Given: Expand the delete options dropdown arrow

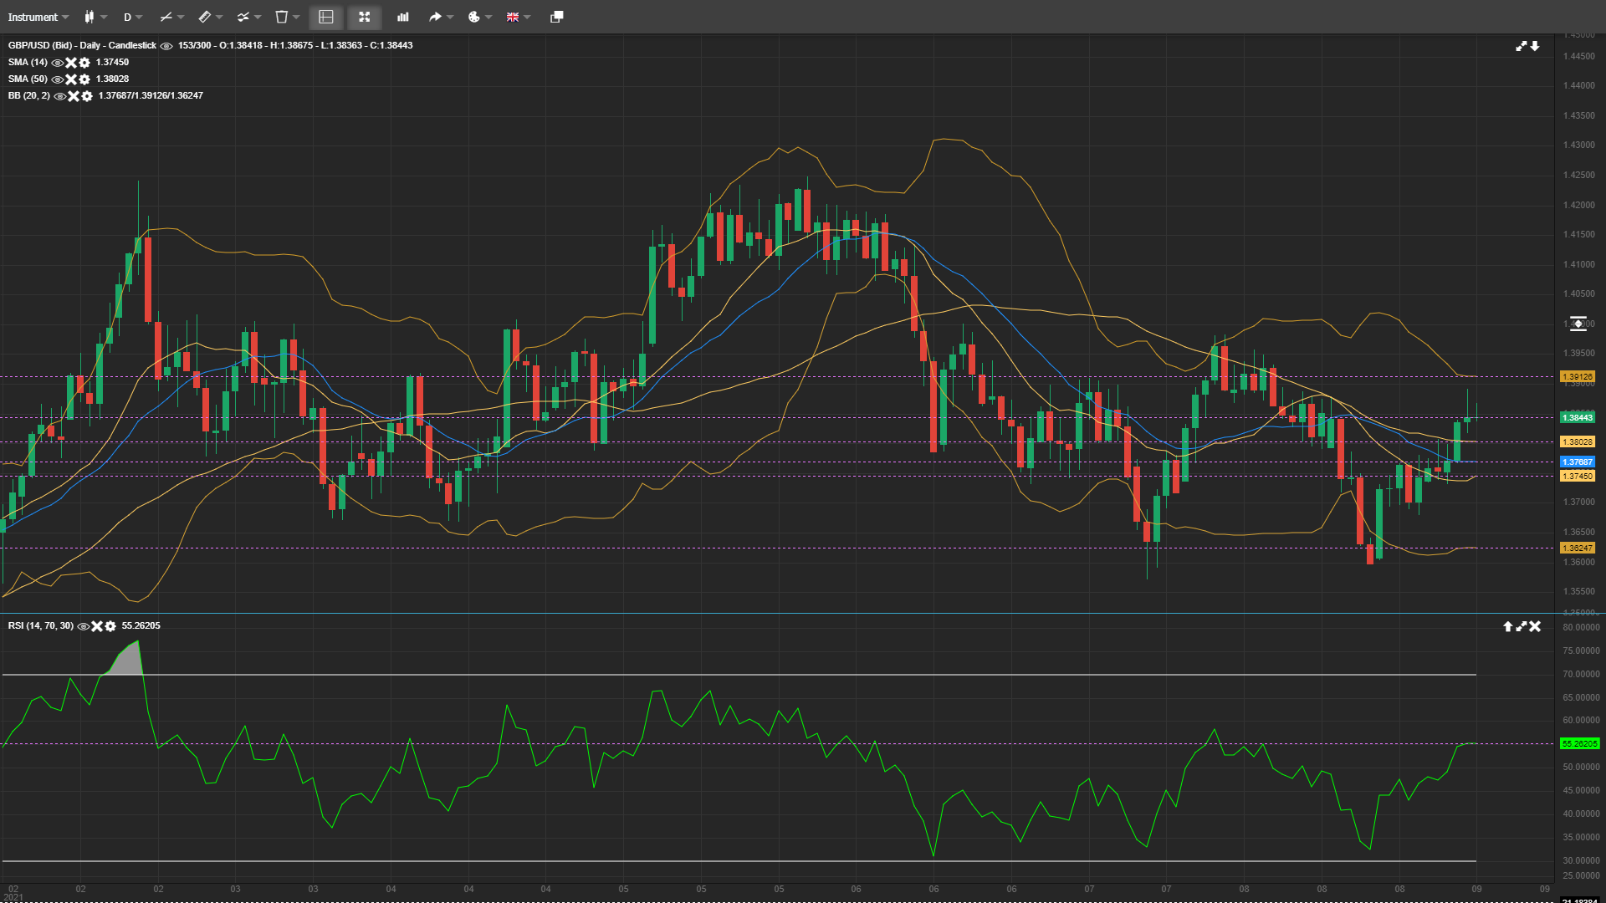Looking at the screenshot, I should (296, 17).
